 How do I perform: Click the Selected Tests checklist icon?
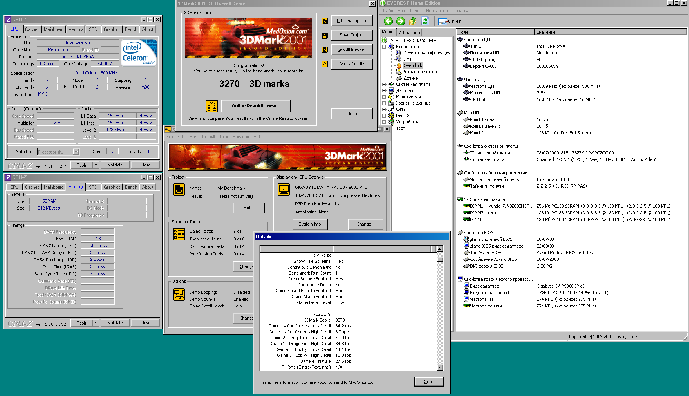pos(179,234)
